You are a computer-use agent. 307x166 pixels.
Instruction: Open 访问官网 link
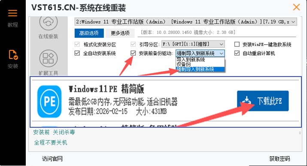(52, 159)
